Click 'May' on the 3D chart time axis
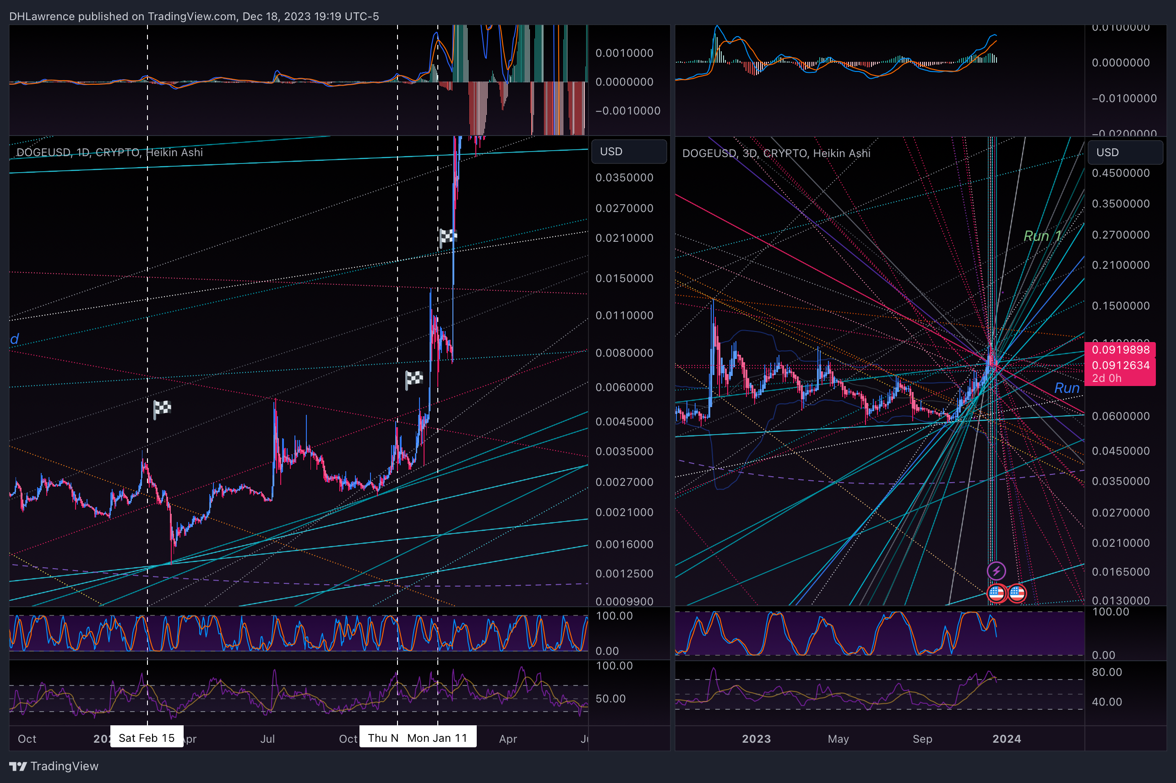 [838, 739]
